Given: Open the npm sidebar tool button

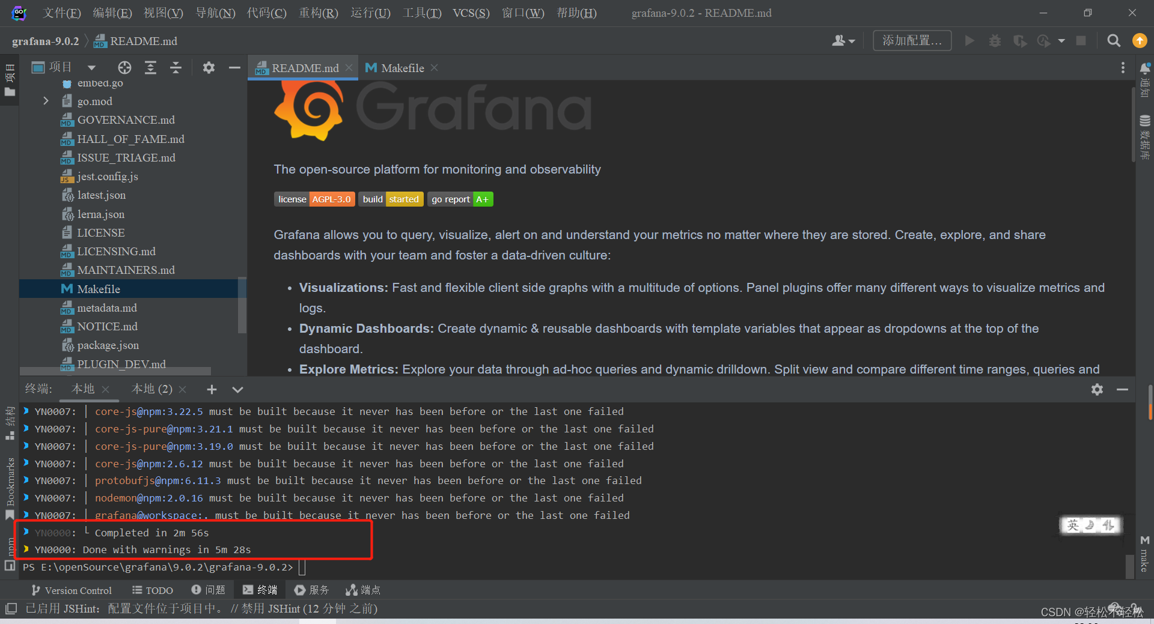Looking at the screenshot, I should 10,554.
